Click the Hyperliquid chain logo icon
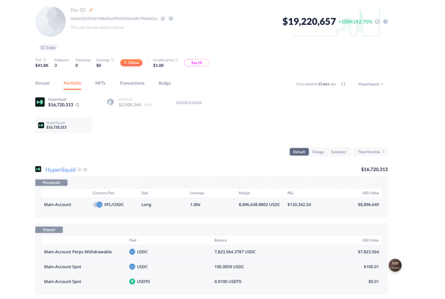This screenshot has height=299, width=445. point(40,102)
